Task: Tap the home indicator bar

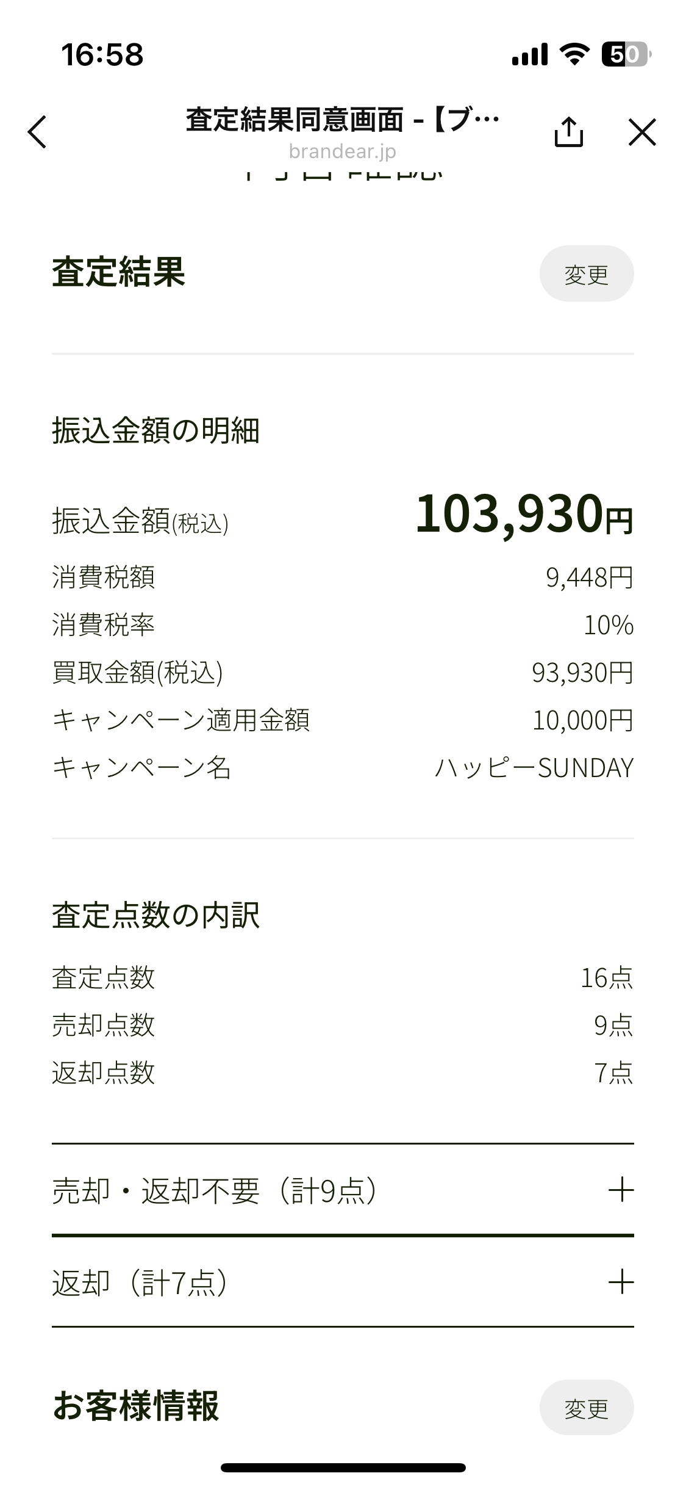Action: point(343,1467)
